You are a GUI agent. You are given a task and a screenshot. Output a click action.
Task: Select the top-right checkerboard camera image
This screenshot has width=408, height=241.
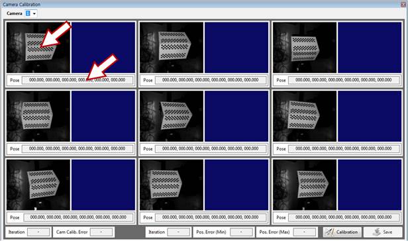pos(305,47)
